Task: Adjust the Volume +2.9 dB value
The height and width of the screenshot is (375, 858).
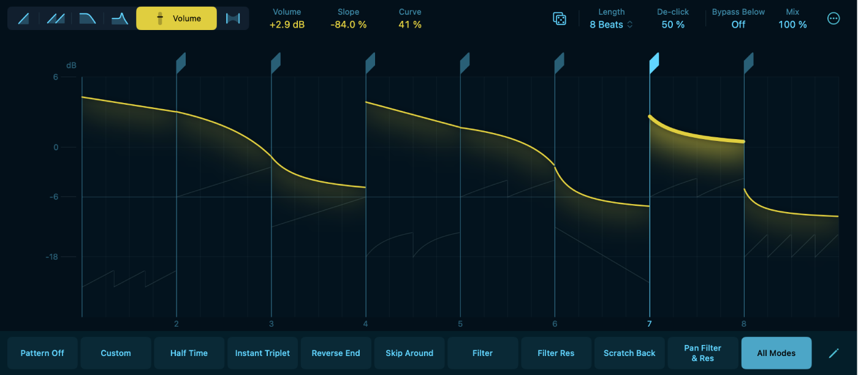Action: (287, 25)
